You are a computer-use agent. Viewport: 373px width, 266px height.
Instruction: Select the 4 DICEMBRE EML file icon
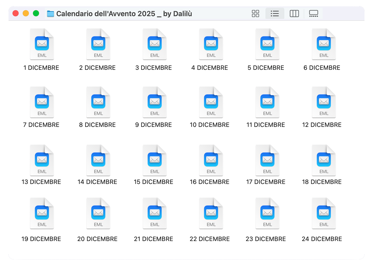211,44
